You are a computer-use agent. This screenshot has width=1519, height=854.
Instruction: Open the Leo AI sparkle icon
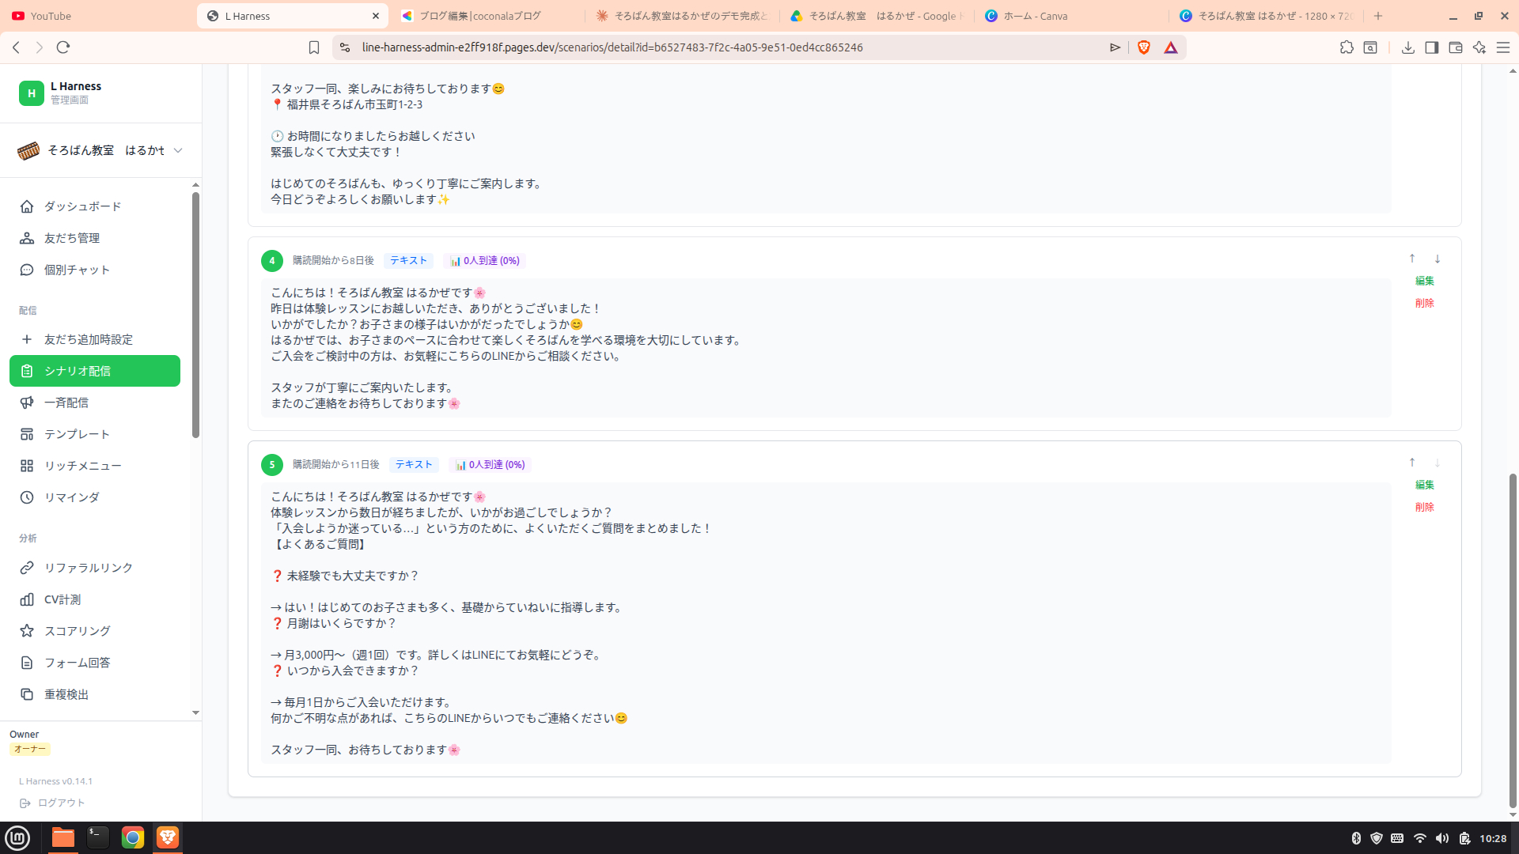pos(1479,47)
